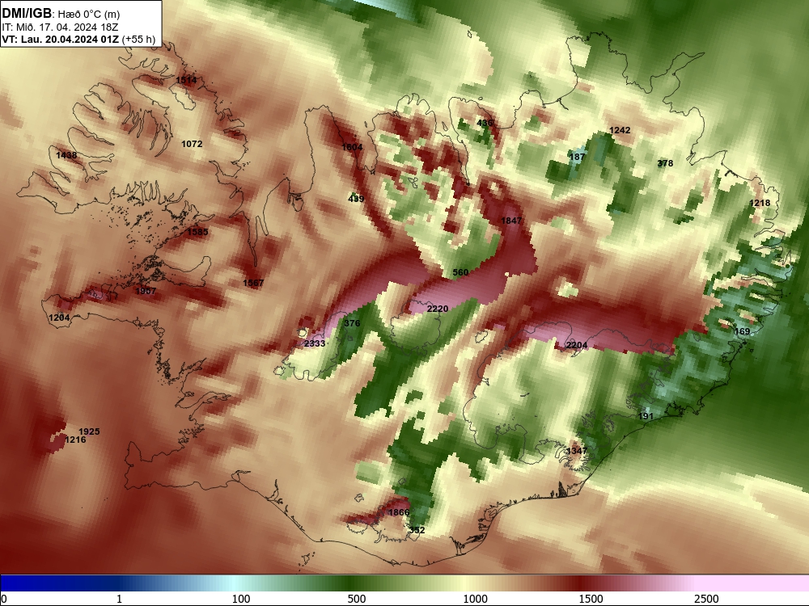Click the legend label "1000"
Image resolution: width=809 pixels, height=606 pixels.
(x=475, y=599)
